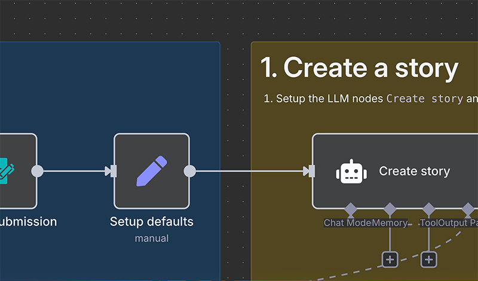The image size is (478, 281).
Task: Add a Memory sub-node with plus button
Action: coord(390,259)
